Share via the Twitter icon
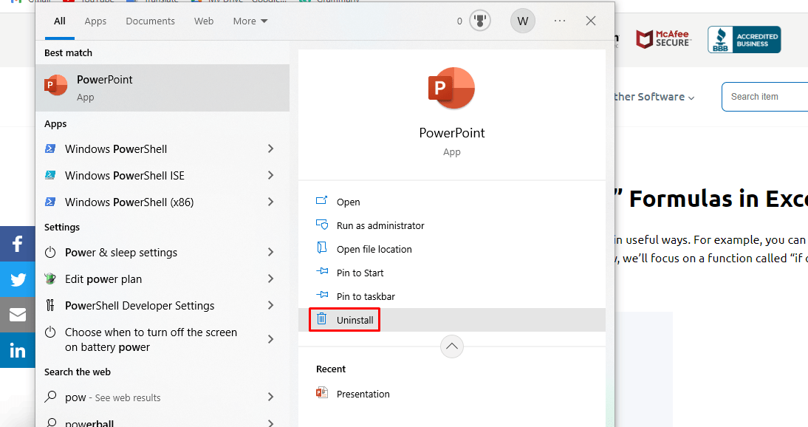Screen dimensions: 808x427 click(x=18, y=279)
